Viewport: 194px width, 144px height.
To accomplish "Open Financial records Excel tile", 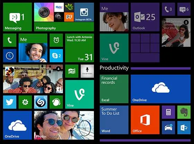I will click(x=114, y=89).
